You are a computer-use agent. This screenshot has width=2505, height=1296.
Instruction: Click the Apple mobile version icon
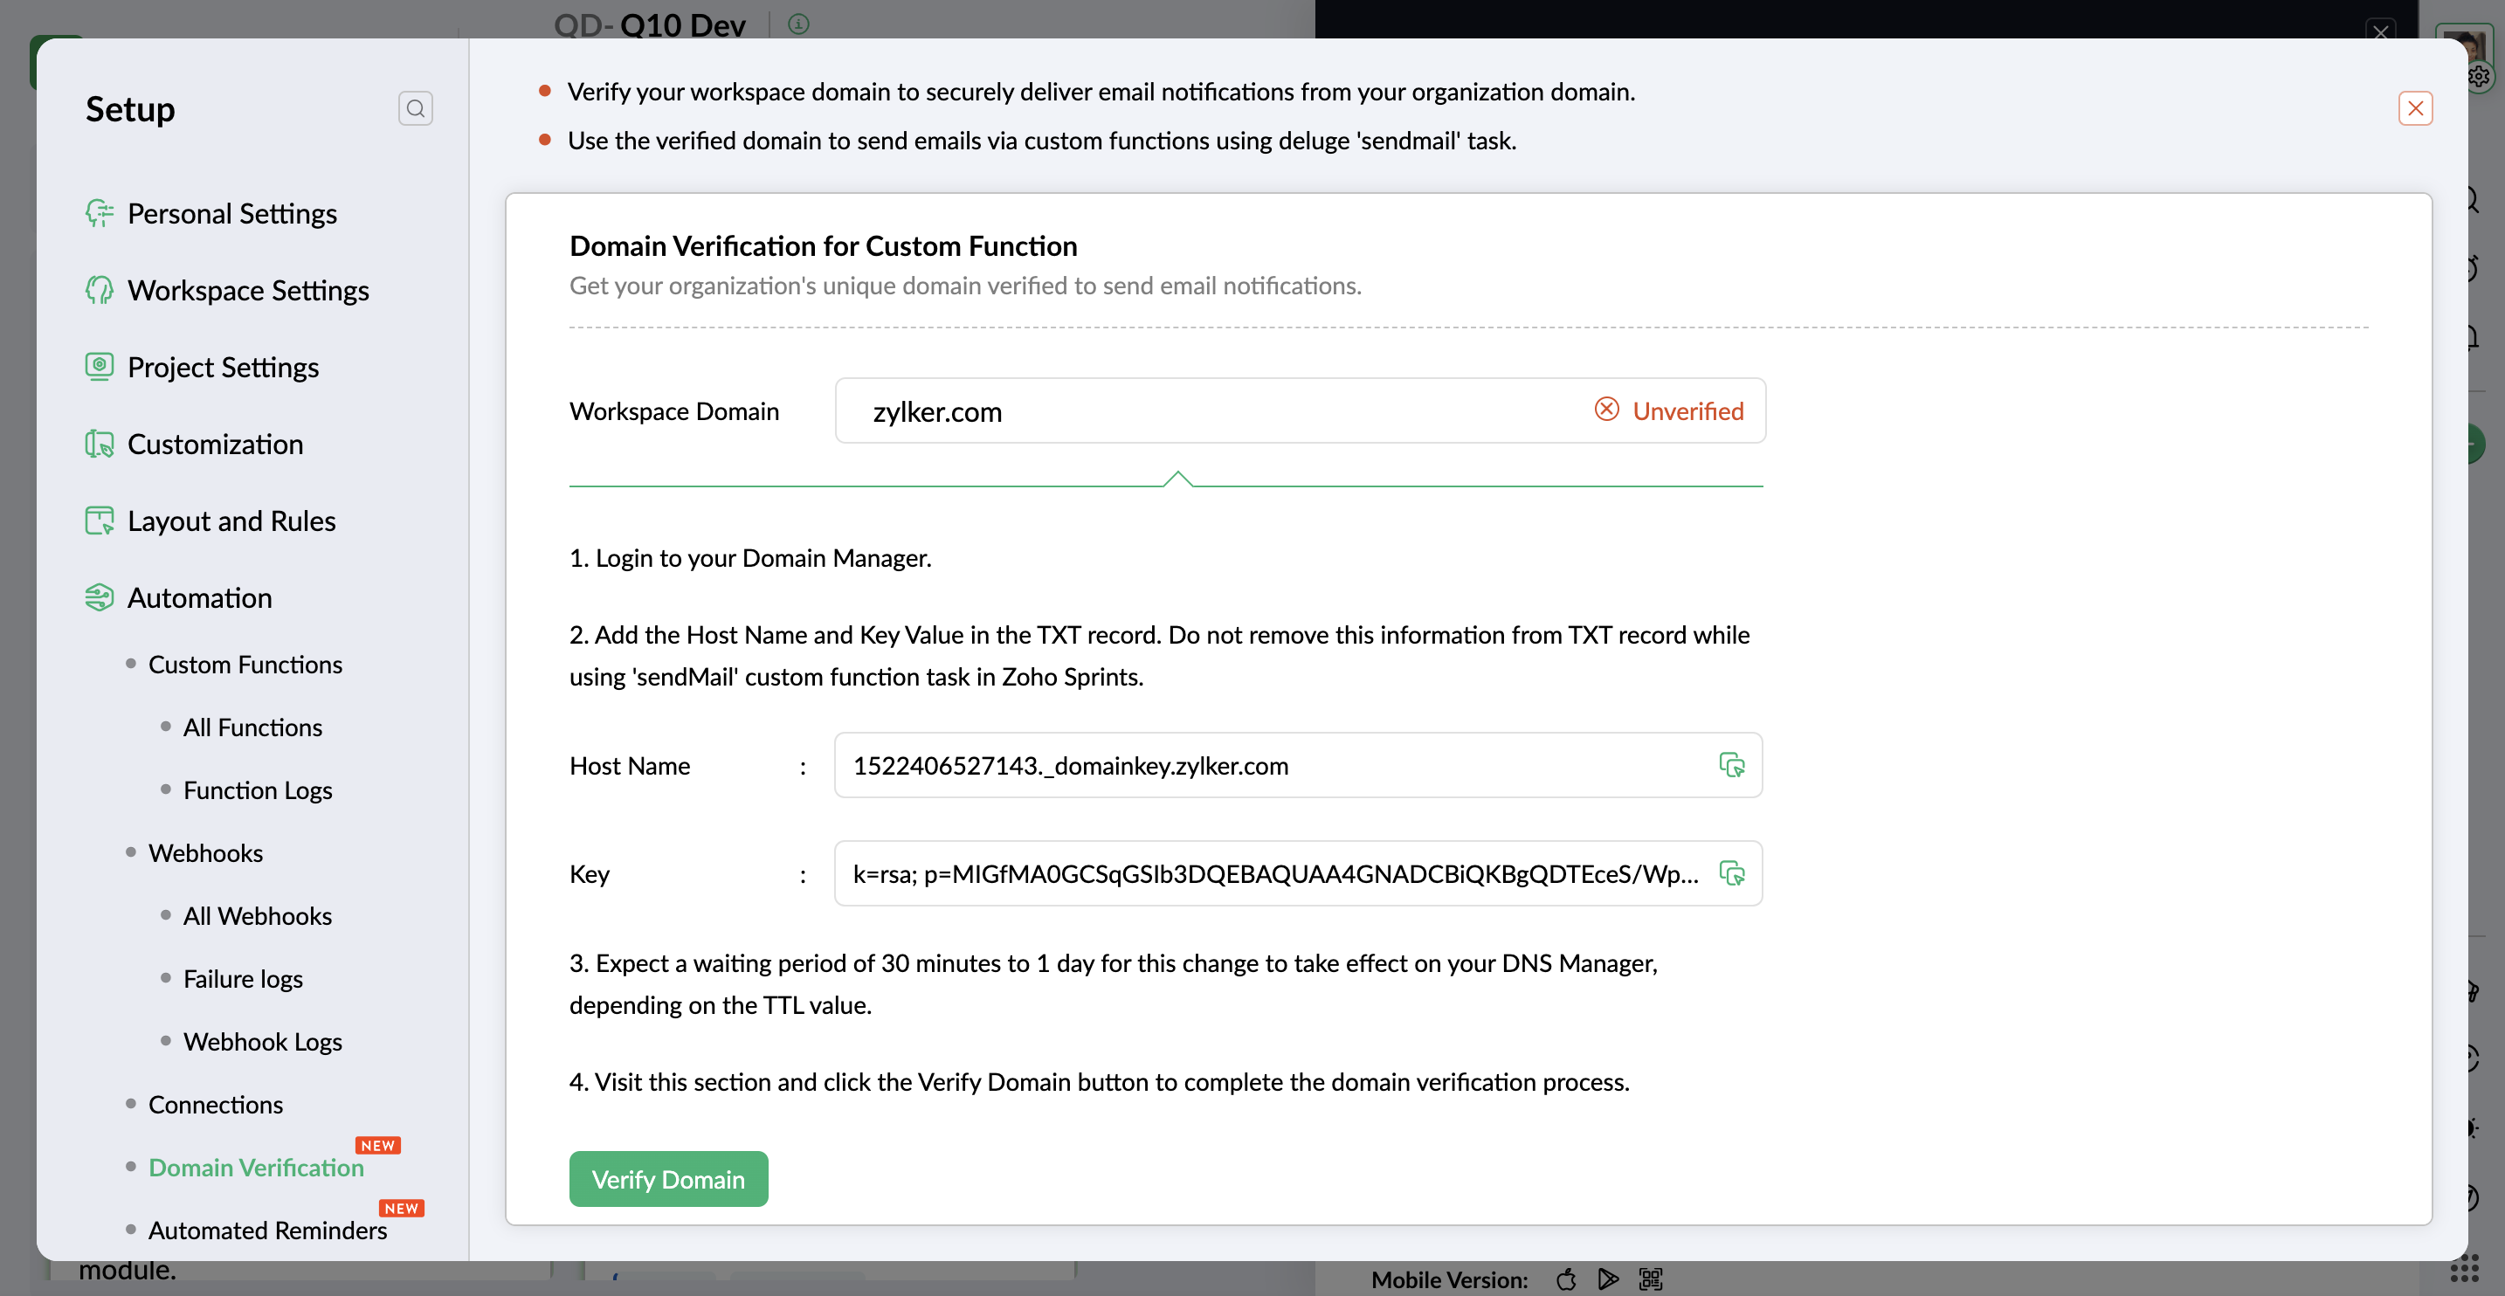coord(1565,1279)
